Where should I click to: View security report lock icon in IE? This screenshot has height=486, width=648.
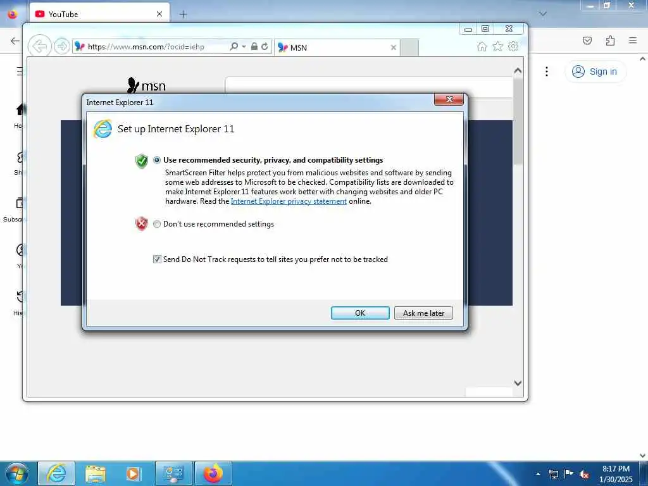pyautogui.click(x=254, y=46)
